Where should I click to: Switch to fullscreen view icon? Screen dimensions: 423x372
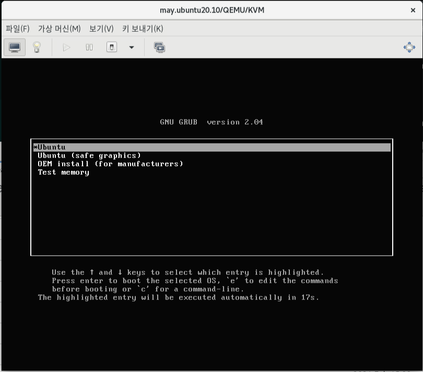click(x=409, y=47)
